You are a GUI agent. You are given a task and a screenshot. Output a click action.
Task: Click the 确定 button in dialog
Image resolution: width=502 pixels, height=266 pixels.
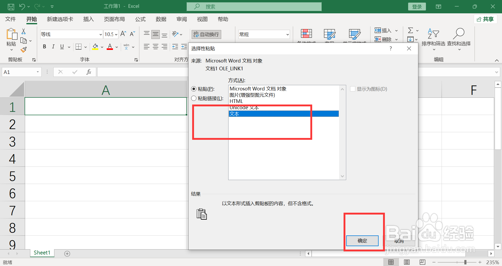pos(362,241)
